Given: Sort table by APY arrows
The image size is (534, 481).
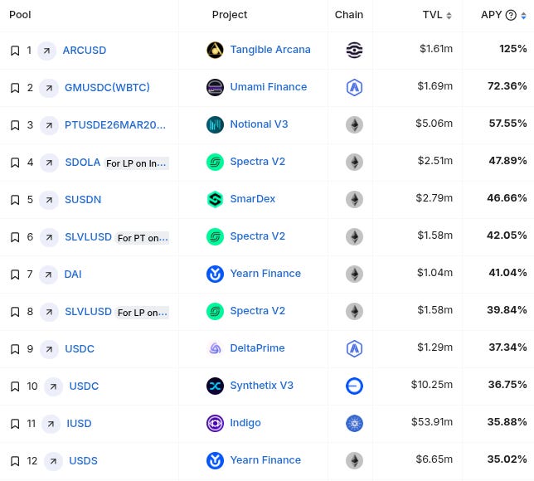Looking at the screenshot, I should [x=523, y=15].
